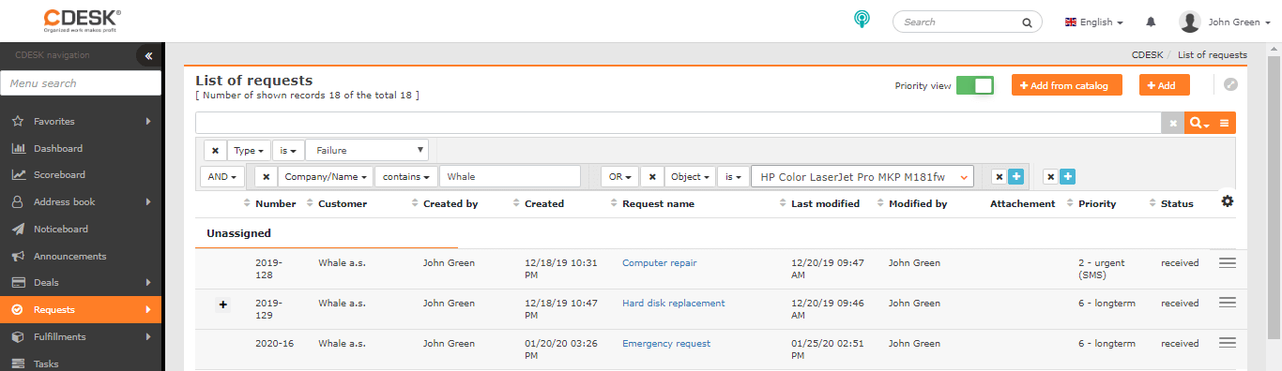The width and height of the screenshot is (1282, 371).
Task: Open the column settings gear
Action: [x=1227, y=200]
